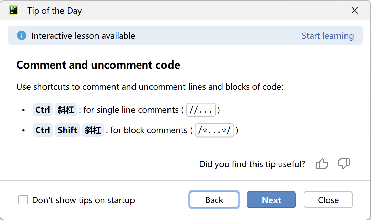This screenshot has width=371, height=220.
Task: Click the /*...*/ code snippet box
Action: pyautogui.click(x=214, y=130)
